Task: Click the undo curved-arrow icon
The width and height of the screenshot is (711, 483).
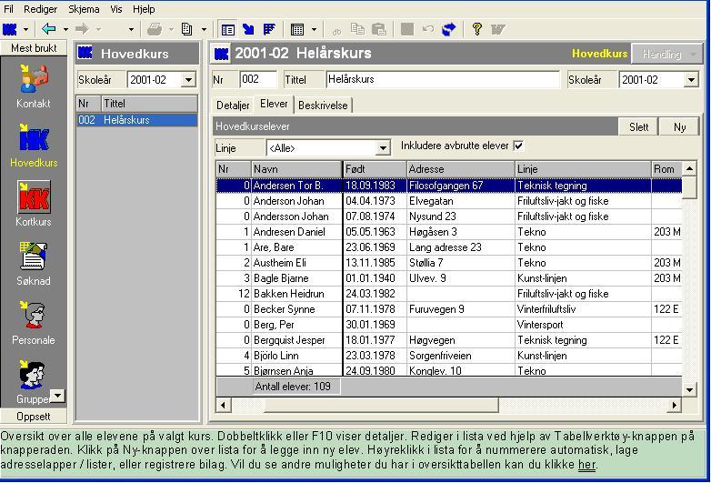Action: click(427, 29)
